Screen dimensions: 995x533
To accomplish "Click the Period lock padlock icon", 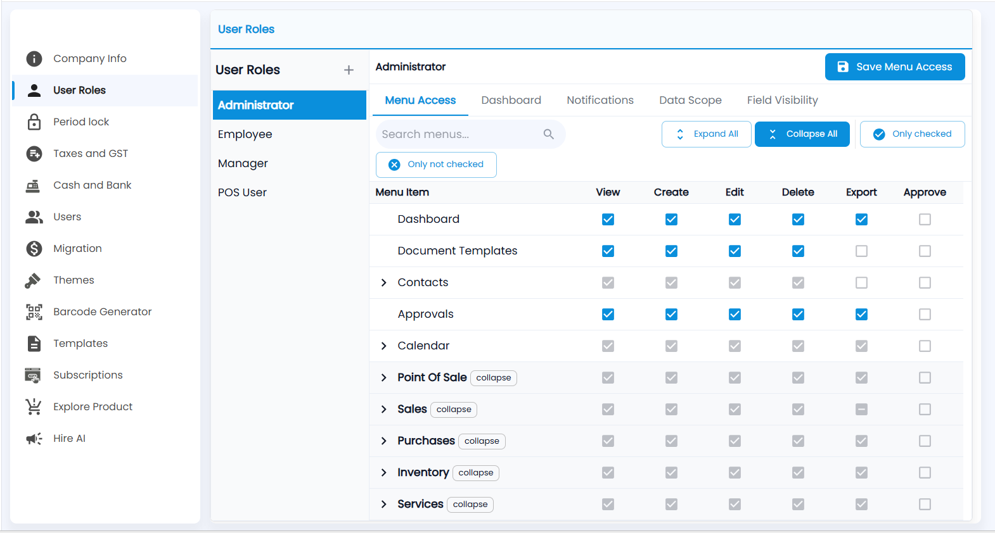I will pyautogui.click(x=34, y=122).
